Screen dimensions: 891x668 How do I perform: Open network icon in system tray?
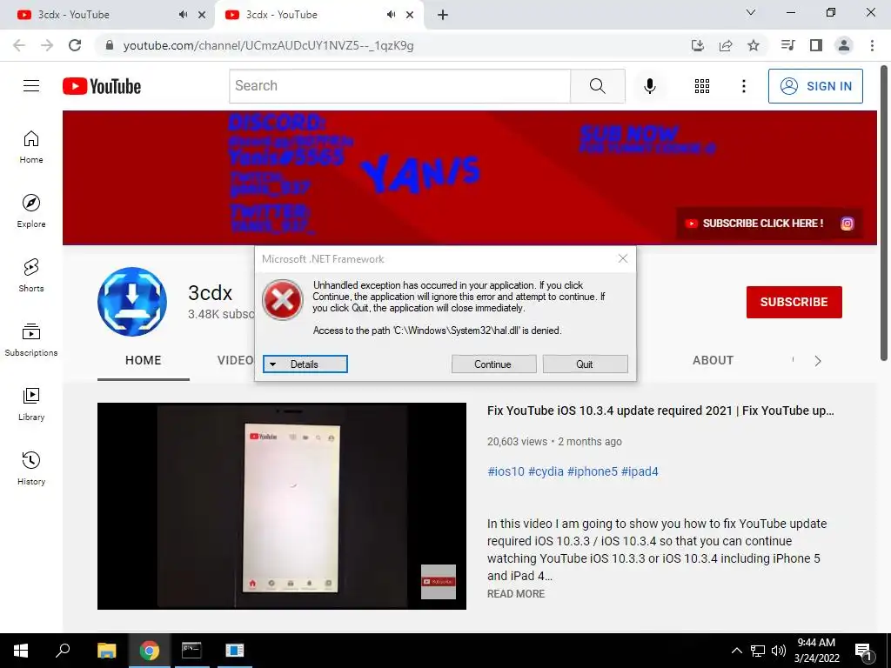pos(758,651)
